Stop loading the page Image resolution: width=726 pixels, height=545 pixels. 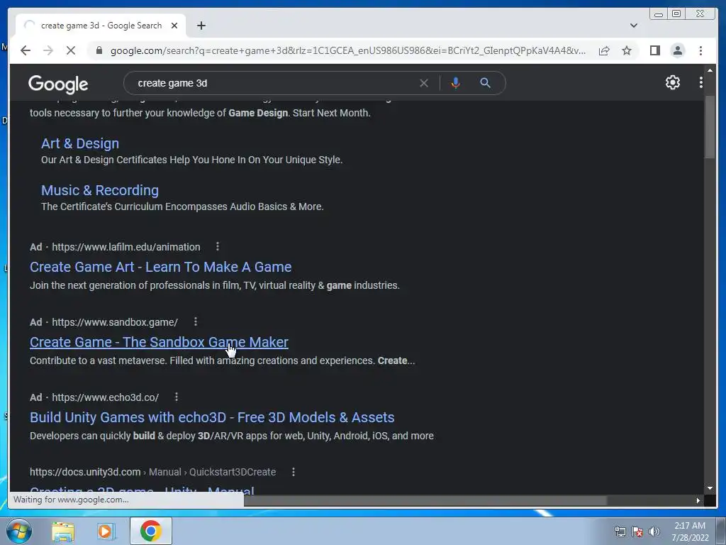click(71, 50)
